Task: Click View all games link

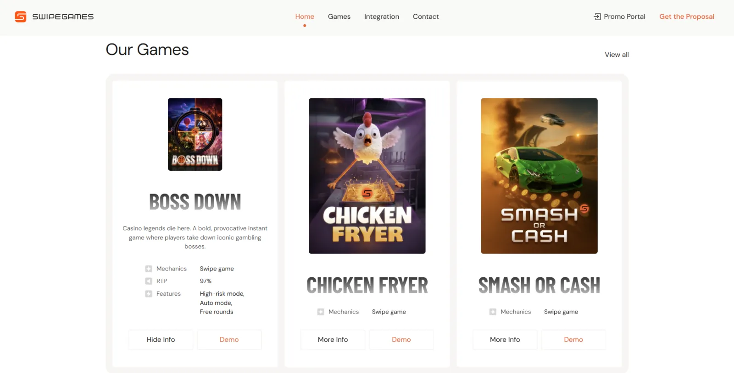Action: point(617,54)
